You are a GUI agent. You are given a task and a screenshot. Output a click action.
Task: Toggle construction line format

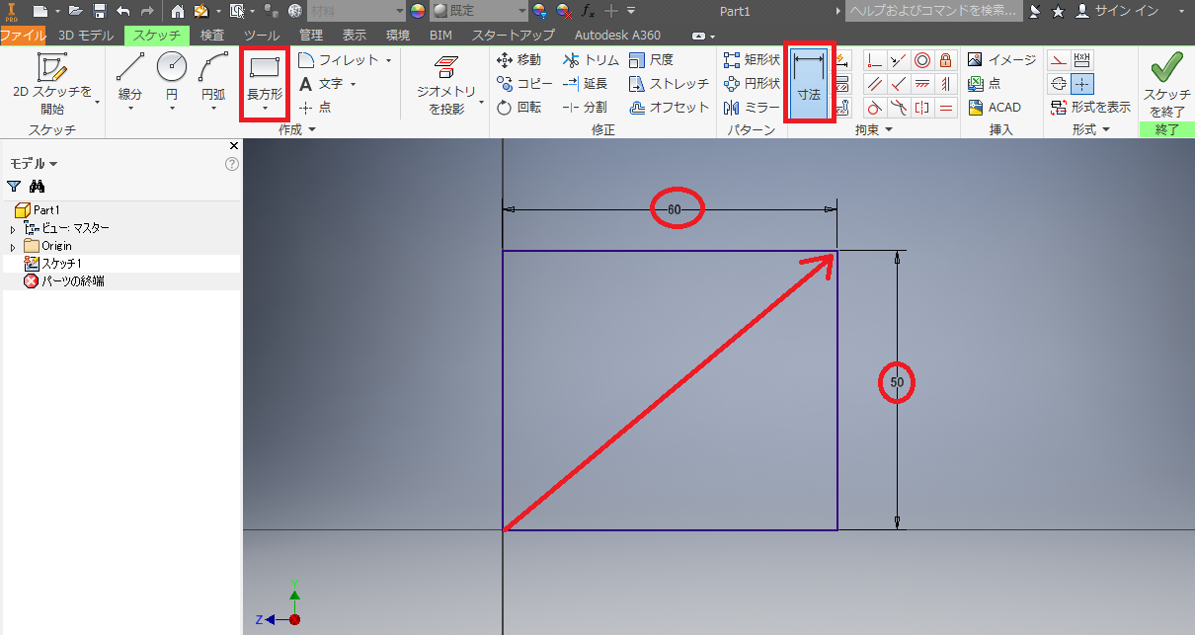[x=1059, y=60]
